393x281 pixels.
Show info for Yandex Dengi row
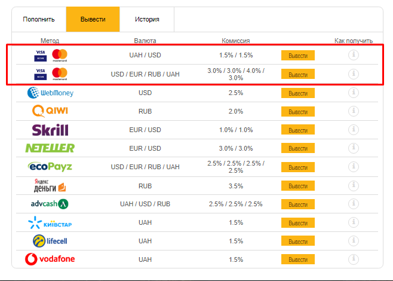coord(354,185)
